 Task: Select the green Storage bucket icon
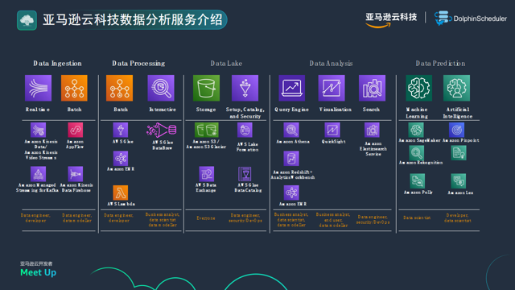206,88
